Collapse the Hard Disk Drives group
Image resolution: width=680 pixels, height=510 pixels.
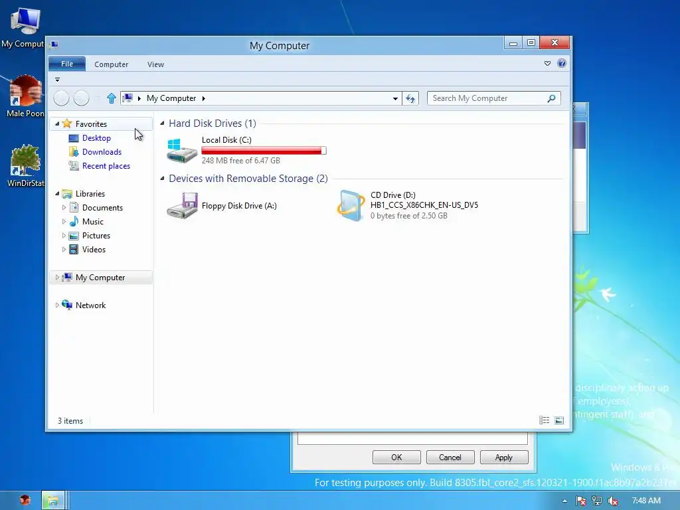[162, 124]
